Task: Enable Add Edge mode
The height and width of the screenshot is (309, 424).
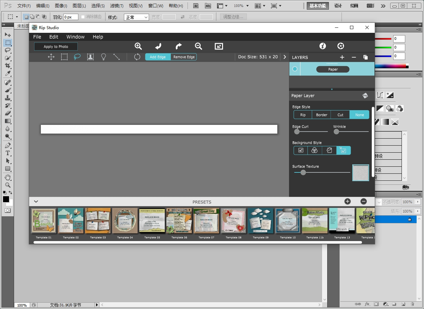Action: click(158, 57)
